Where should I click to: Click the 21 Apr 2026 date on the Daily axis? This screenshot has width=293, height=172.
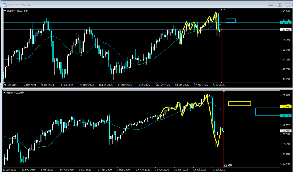pyautogui.click(x=105, y=170)
